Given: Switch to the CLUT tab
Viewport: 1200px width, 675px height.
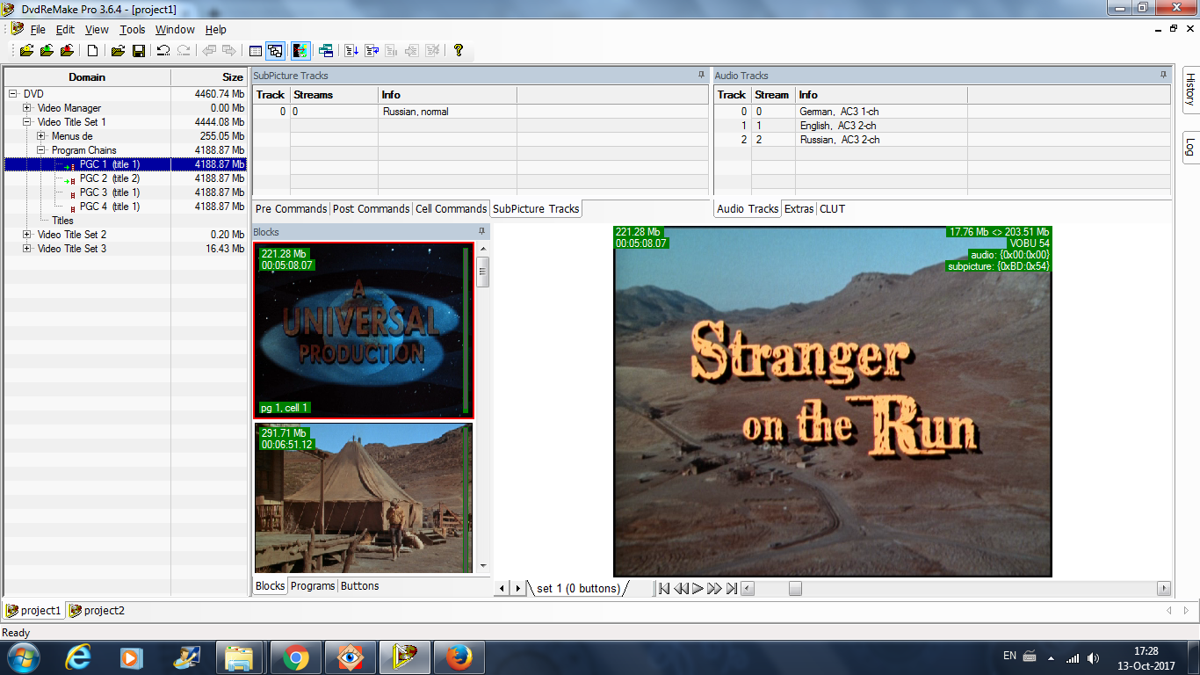Looking at the screenshot, I should (x=832, y=209).
